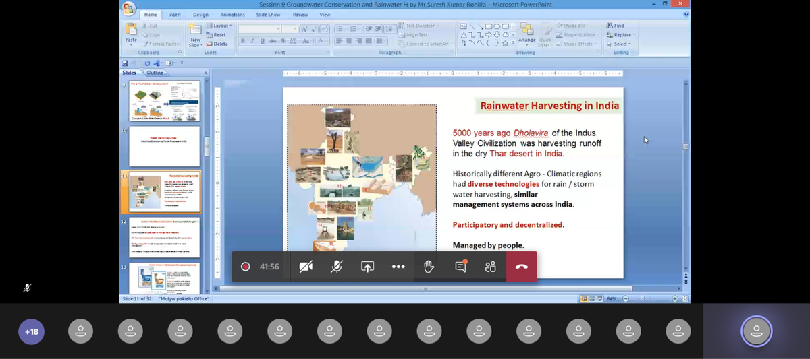Switch to Normal view in status bar
The width and height of the screenshot is (810, 359).
tap(584, 298)
